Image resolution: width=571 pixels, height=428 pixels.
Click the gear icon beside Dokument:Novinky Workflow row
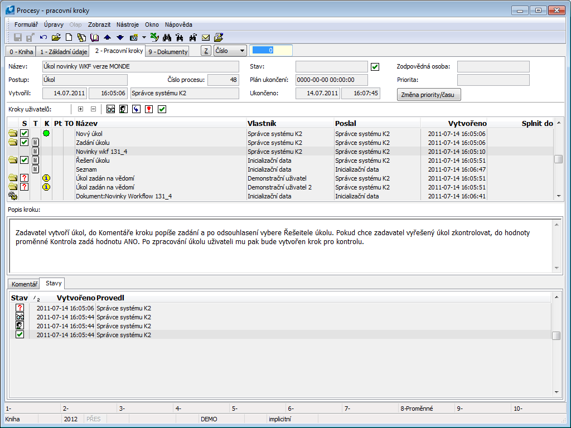pyautogui.click(x=13, y=196)
